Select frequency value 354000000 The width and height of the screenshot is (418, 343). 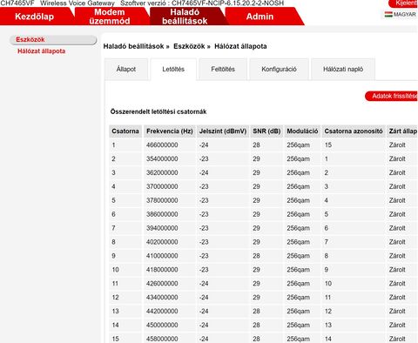(162, 158)
